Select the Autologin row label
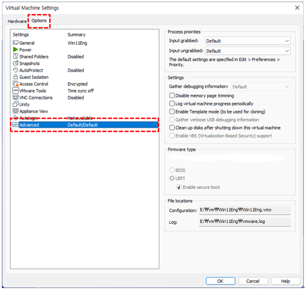 pos(28,118)
